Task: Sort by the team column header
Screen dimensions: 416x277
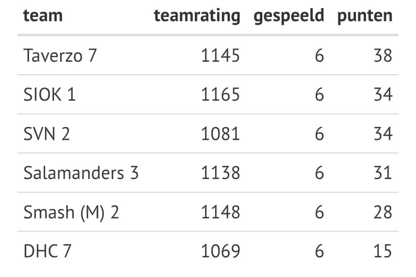Action: 43,16
